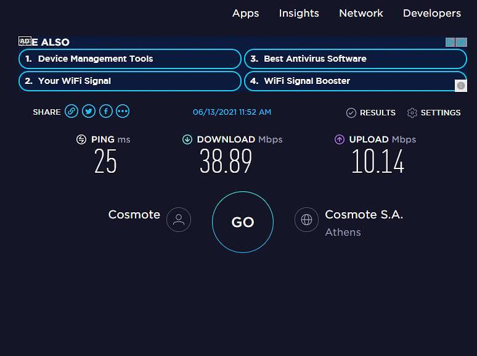The width and height of the screenshot is (477, 356).
Task: Click the AdChoices arrow icon
Action: tap(450, 42)
